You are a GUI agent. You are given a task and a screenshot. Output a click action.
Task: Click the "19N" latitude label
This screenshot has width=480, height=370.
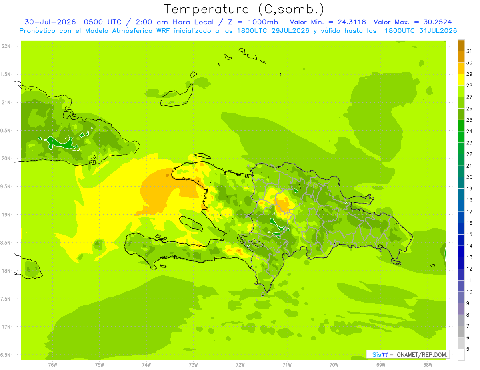pos(6,215)
